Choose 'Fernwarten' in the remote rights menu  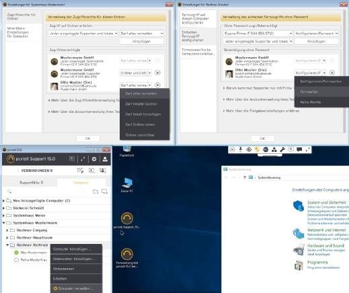[x=321, y=92]
